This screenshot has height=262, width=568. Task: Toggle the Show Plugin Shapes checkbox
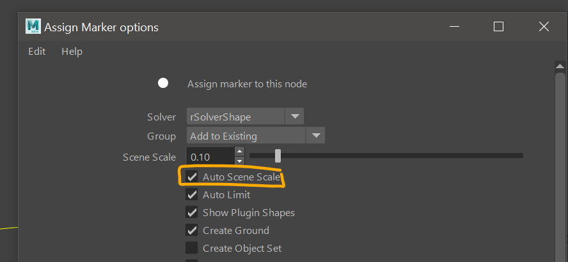point(192,212)
